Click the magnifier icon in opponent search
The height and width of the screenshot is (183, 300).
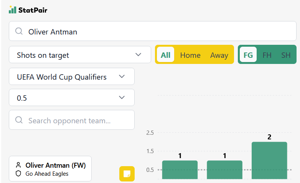tap(19, 120)
